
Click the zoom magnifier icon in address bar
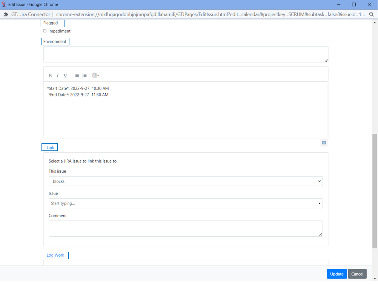(x=371, y=14)
